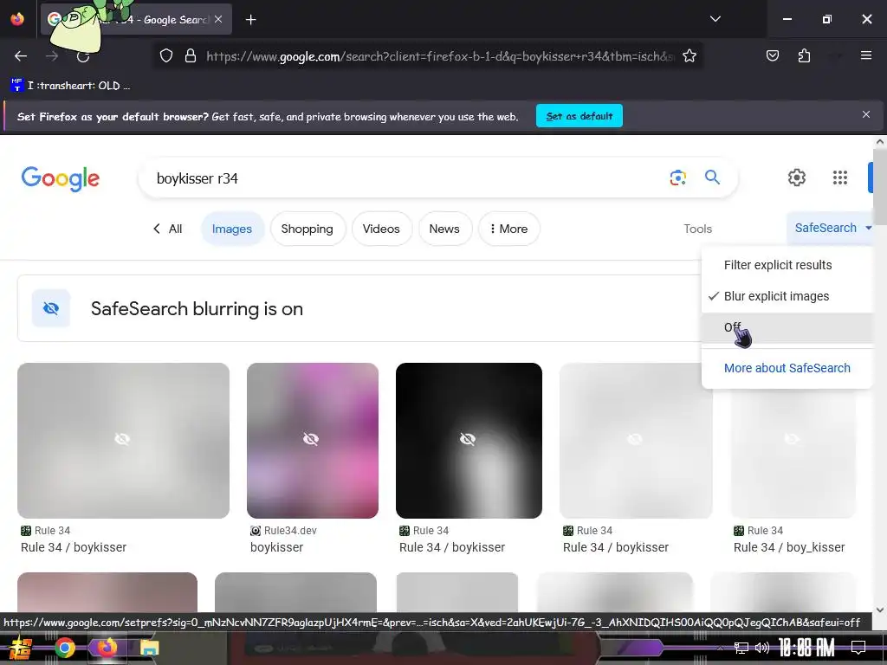Image resolution: width=887 pixels, height=665 pixels.
Task: Open the tracking protection shield icon
Action: coord(165,56)
